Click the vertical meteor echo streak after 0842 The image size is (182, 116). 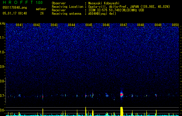click(43, 96)
